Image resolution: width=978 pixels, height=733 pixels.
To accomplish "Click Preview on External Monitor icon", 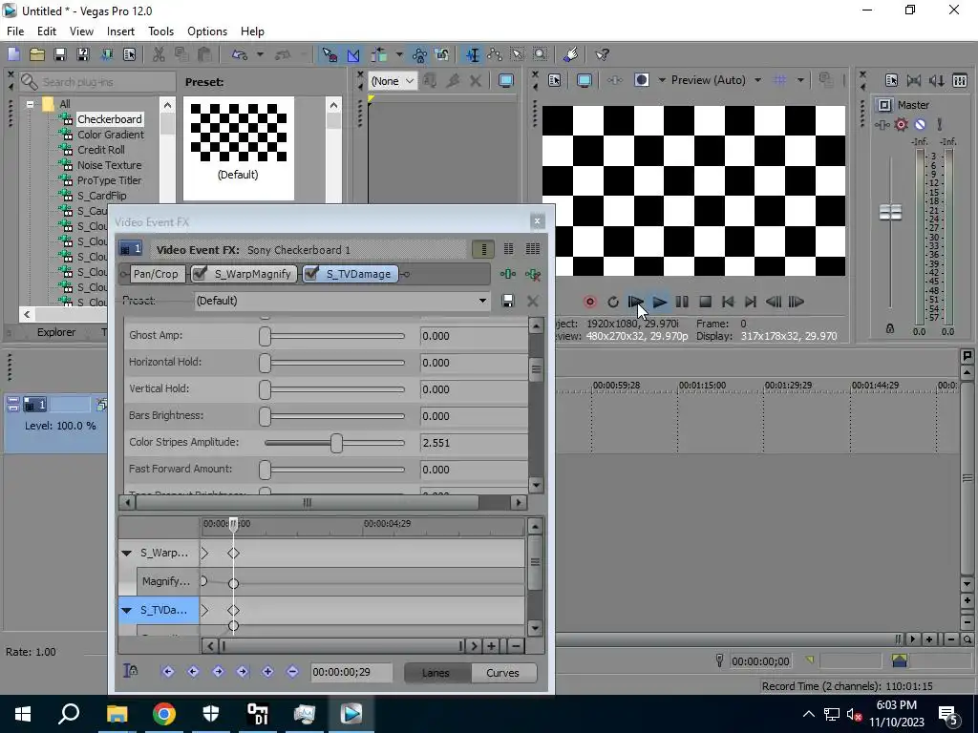I will [x=585, y=80].
